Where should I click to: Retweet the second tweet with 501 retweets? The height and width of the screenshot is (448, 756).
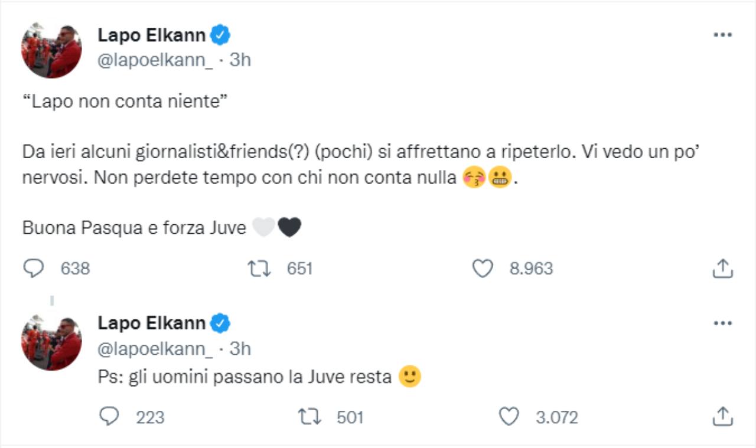pyautogui.click(x=309, y=417)
